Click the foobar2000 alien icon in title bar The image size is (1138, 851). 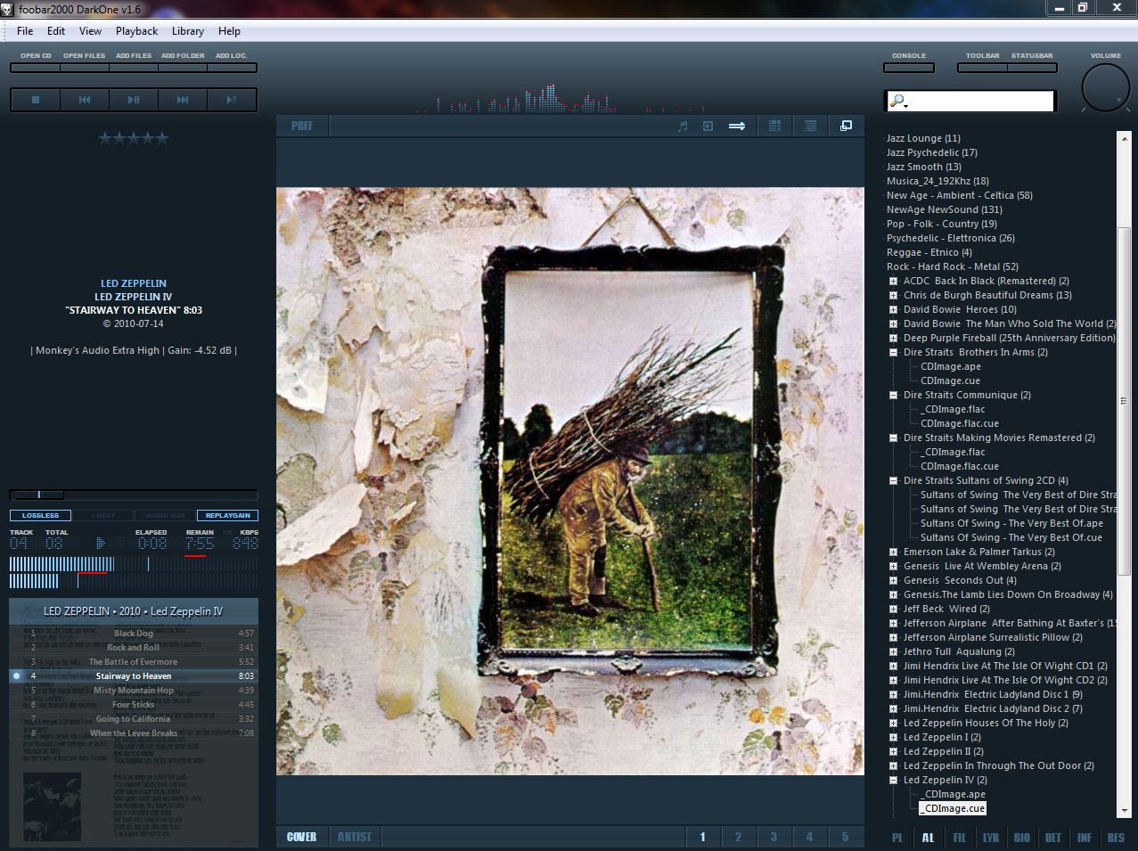8,8
